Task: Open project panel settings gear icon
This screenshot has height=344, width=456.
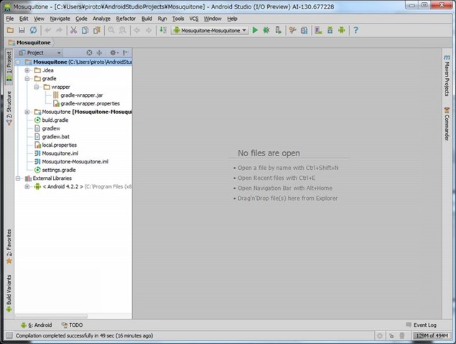Action: pos(113,52)
